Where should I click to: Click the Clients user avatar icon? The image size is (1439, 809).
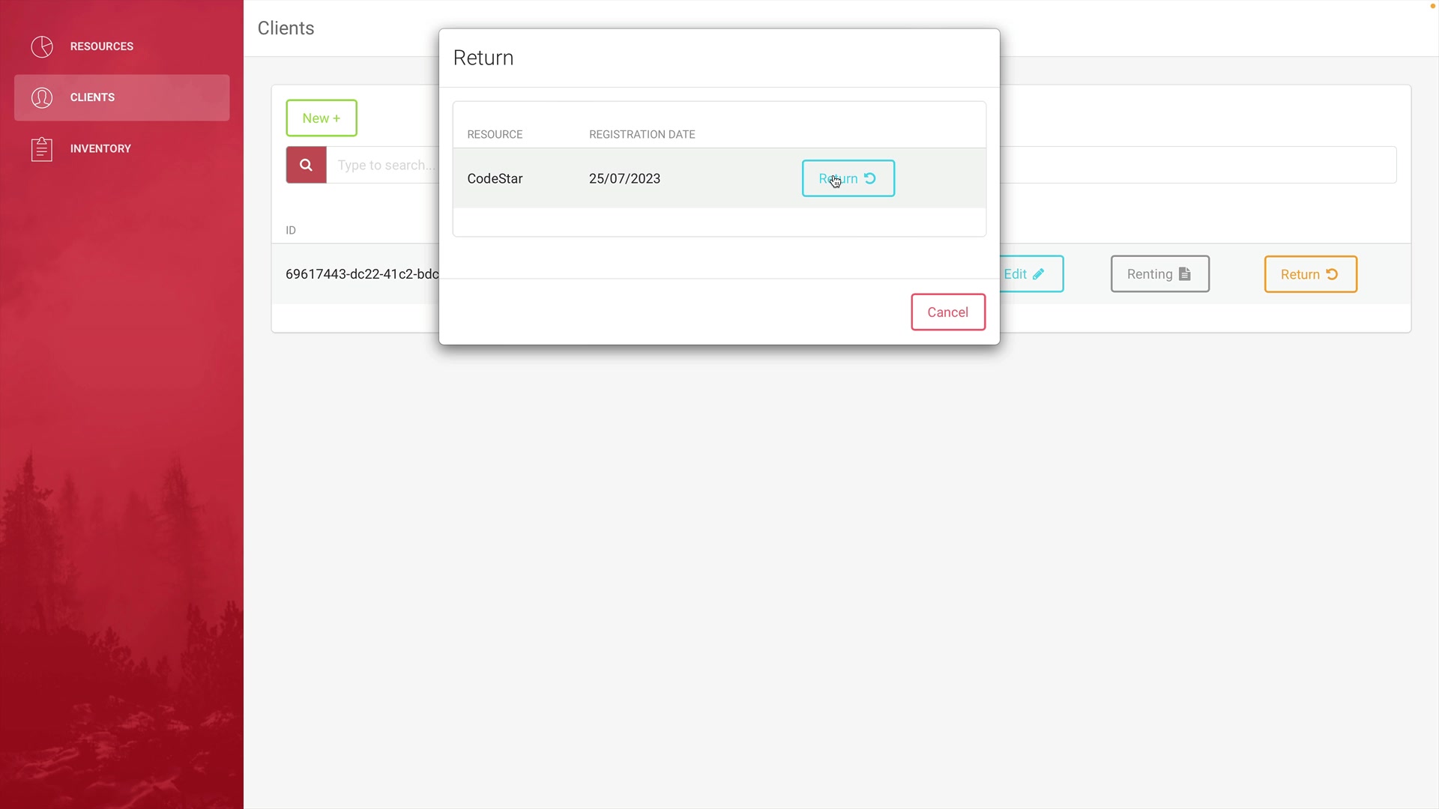[x=42, y=97]
